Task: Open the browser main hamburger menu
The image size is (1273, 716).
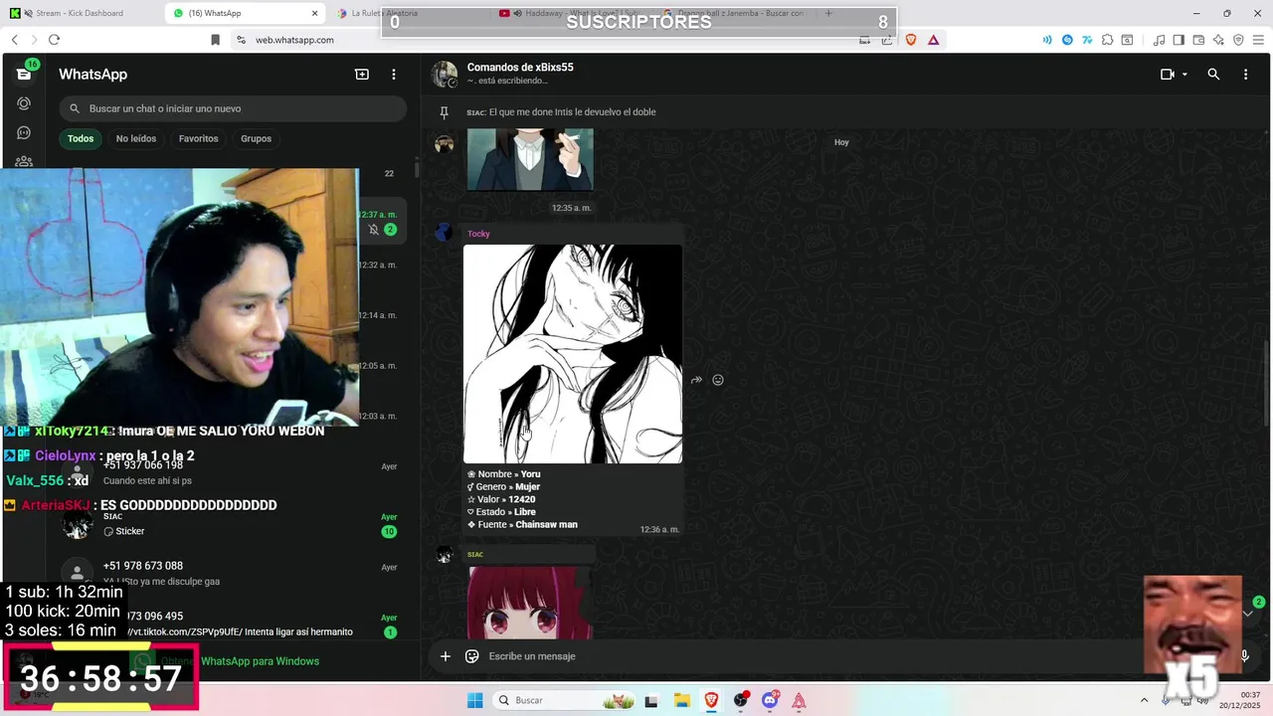Action: (1258, 40)
